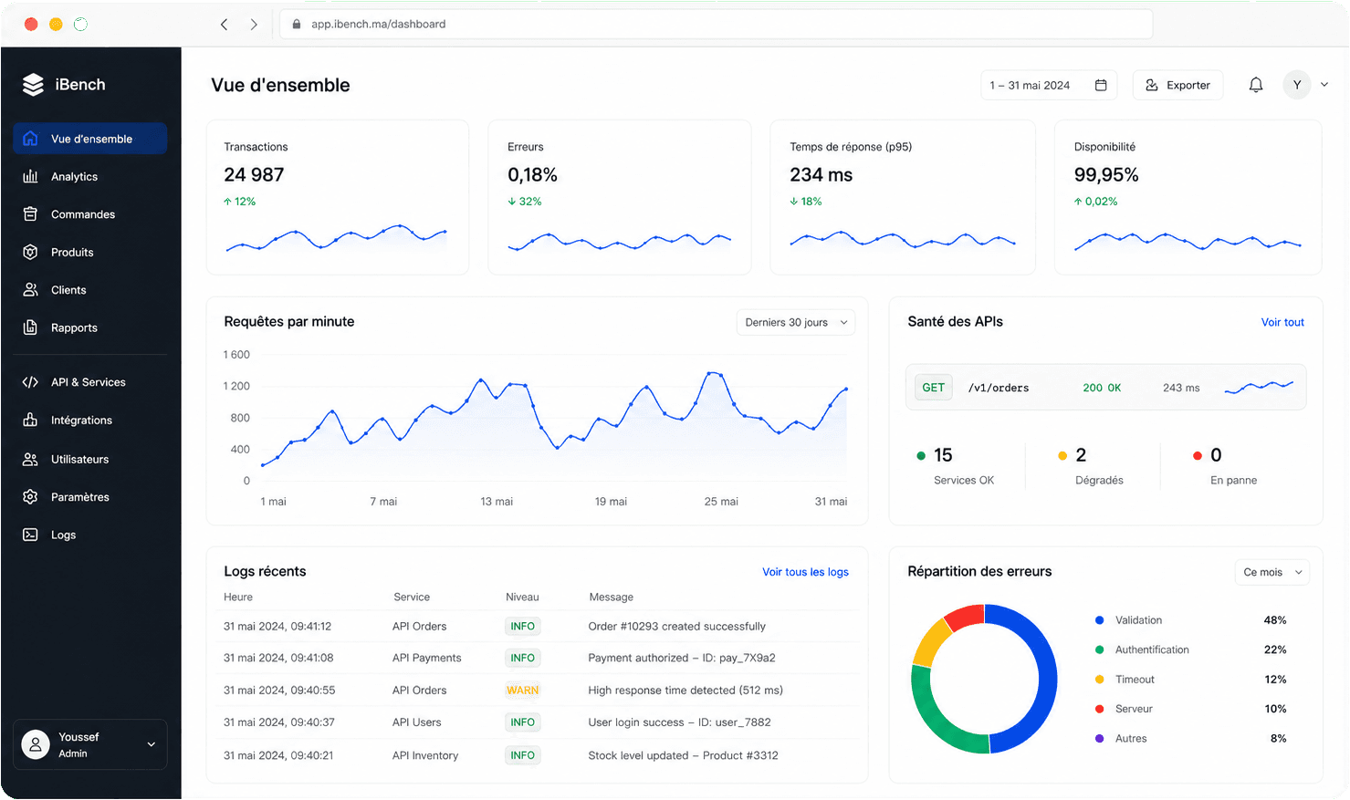The image size is (1350, 800).
Task: Click the terminal icon beside Logs
Action: click(30, 535)
